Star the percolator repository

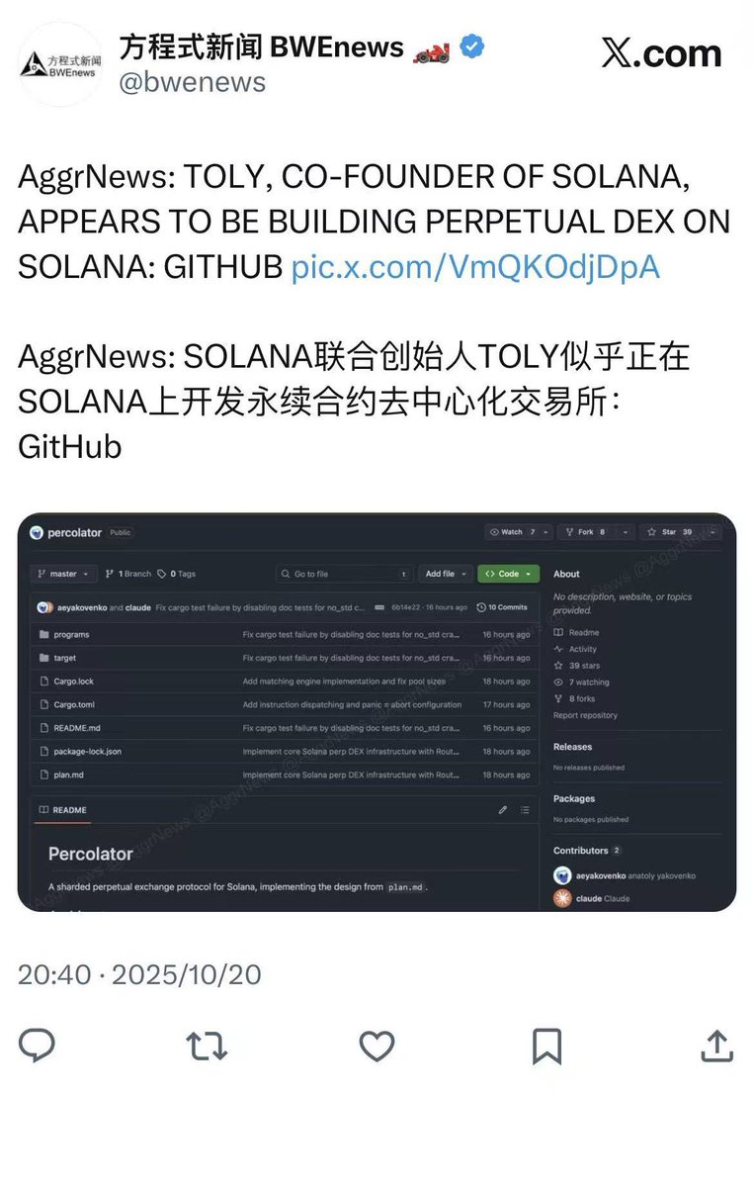[x=679, y=532]
